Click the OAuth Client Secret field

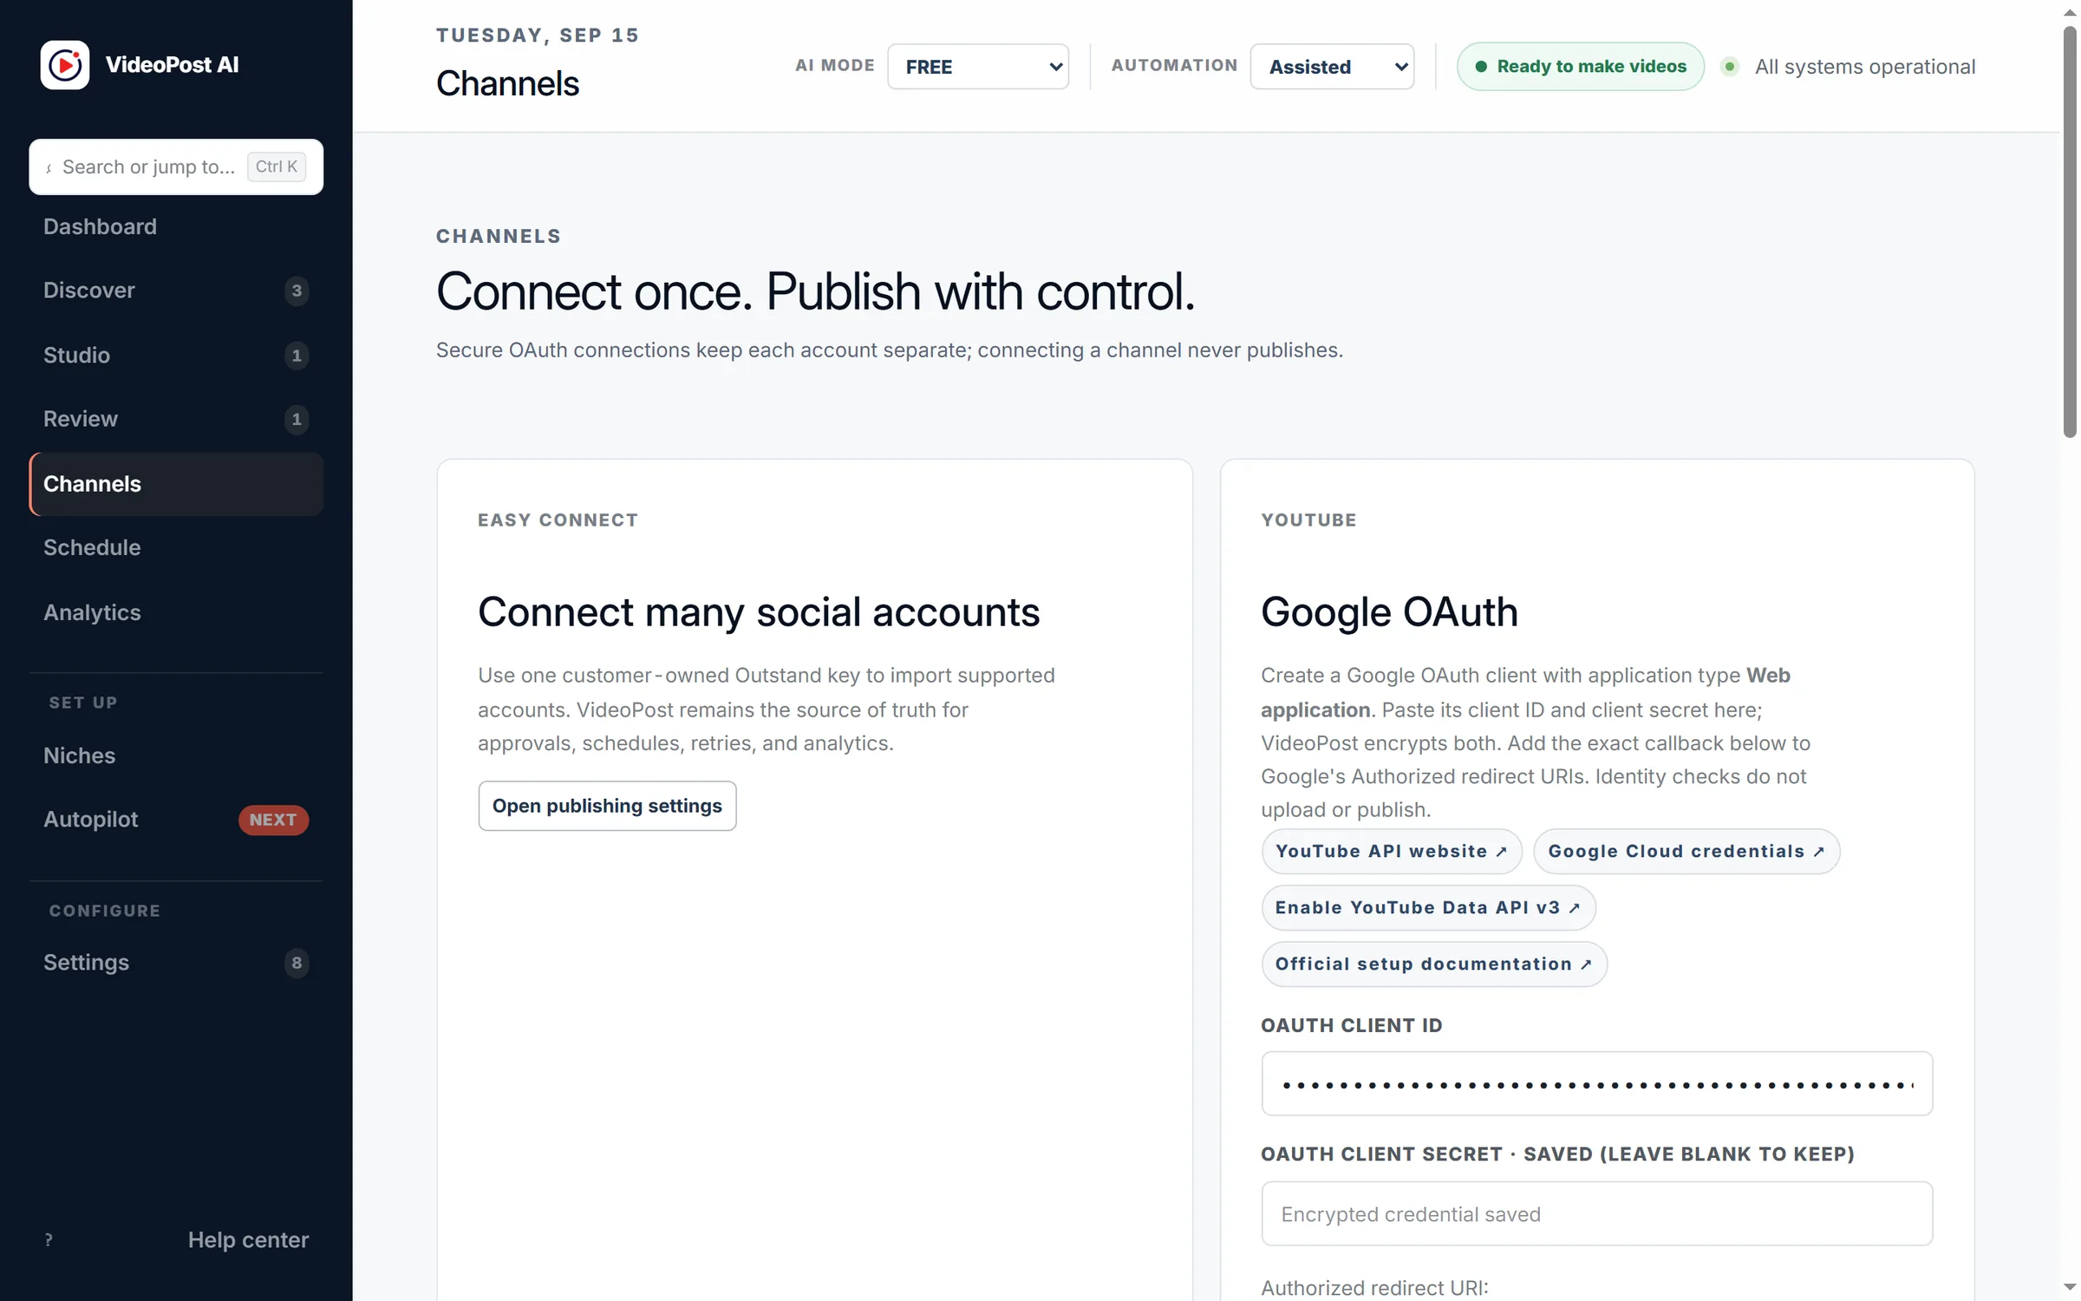pos(1596,1214)
